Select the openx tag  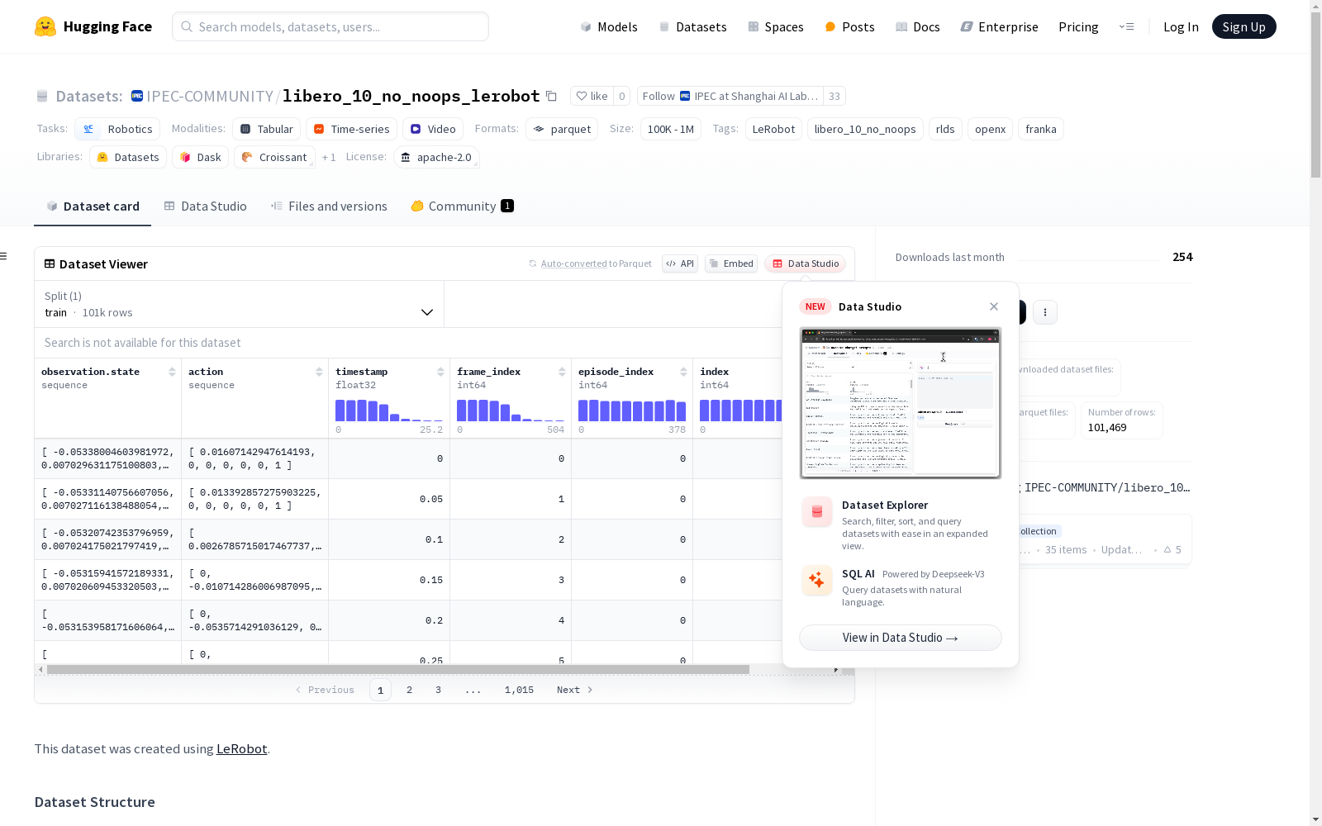point(990,129)
